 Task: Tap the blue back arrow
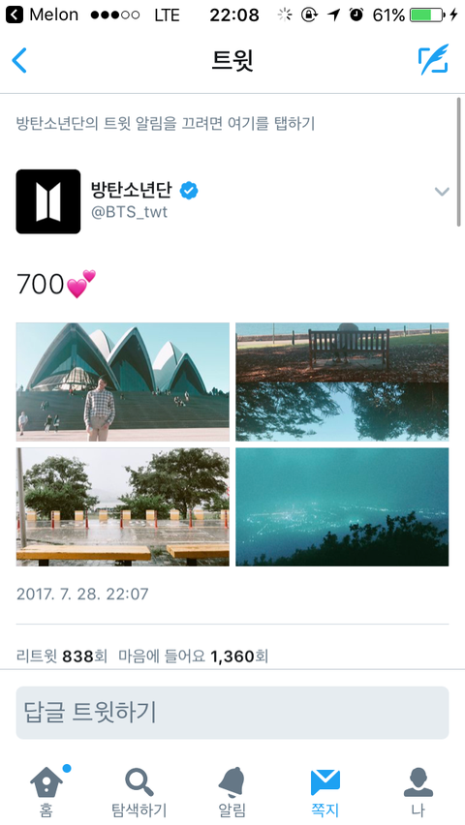tap(19, 60)
